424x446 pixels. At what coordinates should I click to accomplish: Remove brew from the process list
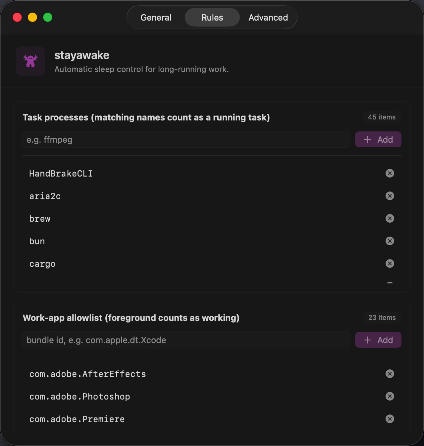390,218
